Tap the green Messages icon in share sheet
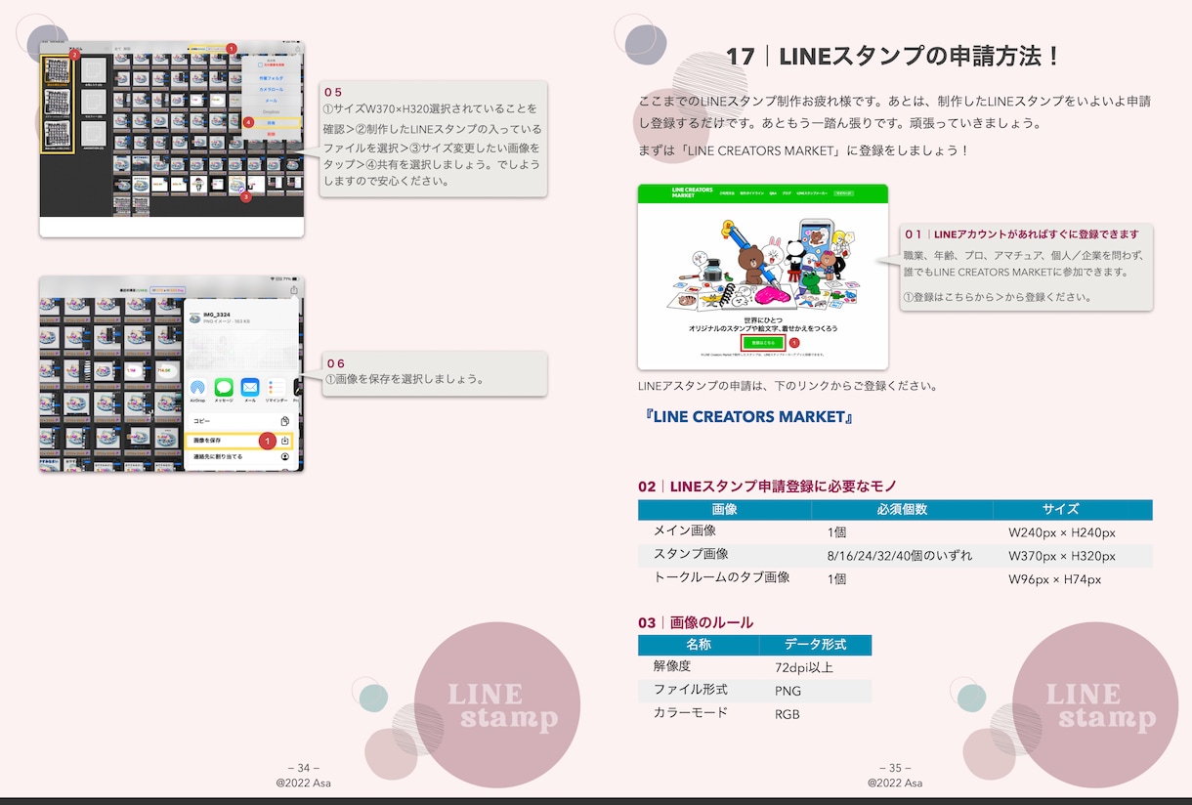 pos(224,388)
